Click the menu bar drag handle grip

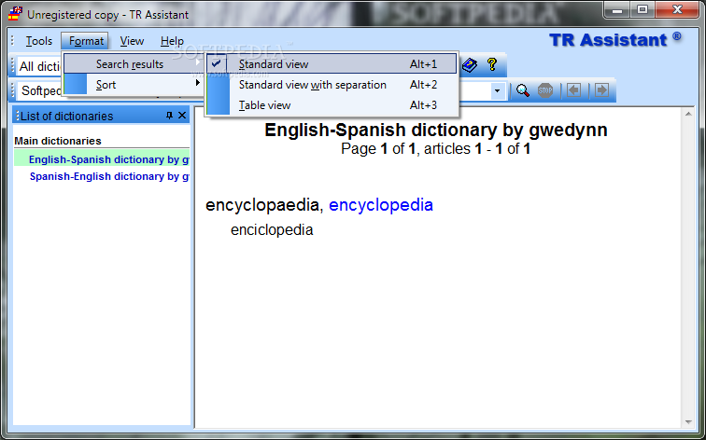(13, 41)
